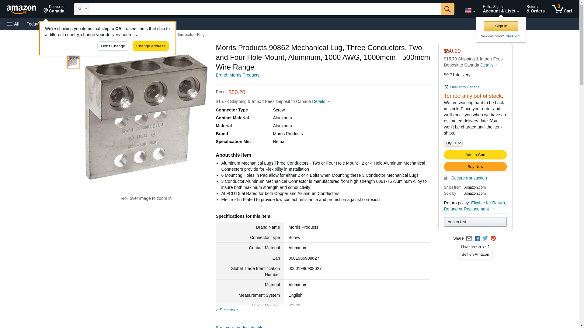The width and height of the screenshot is (584, 328).
Task: Click the Buy Now button
Action: click(475, 167)
